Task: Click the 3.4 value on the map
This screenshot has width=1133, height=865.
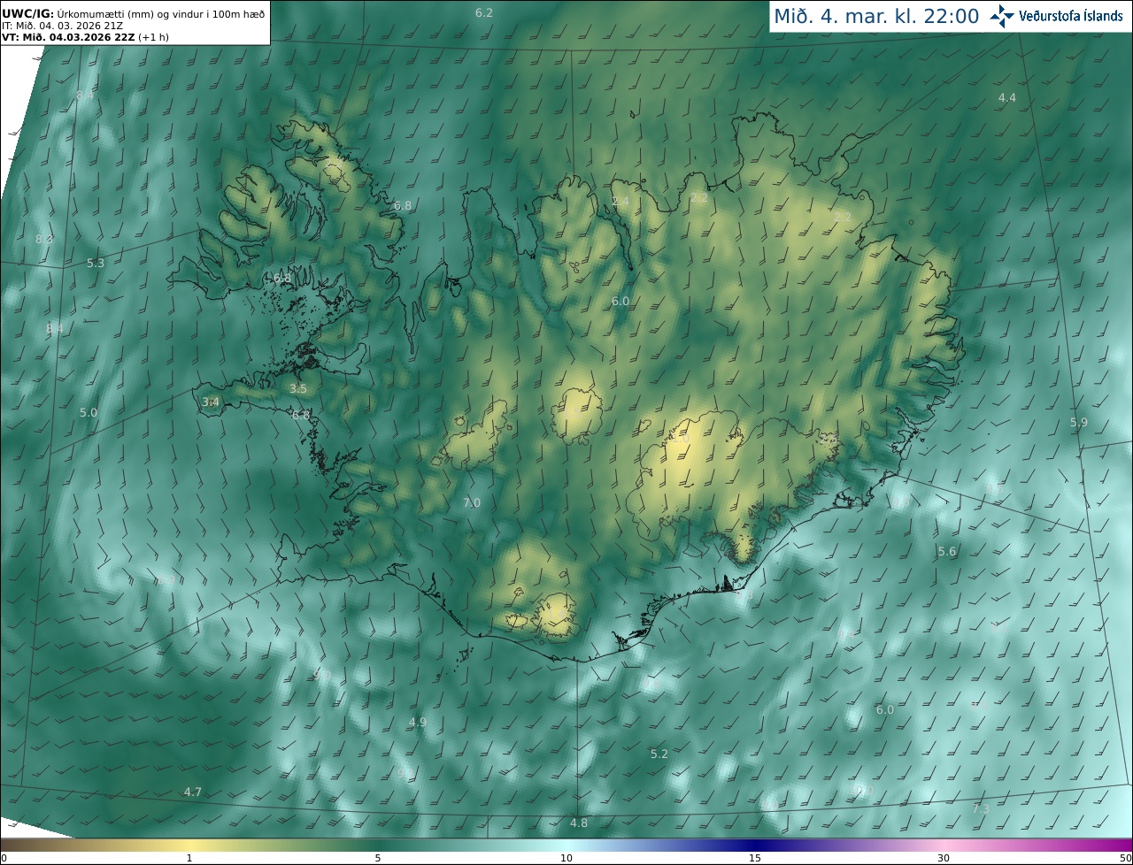Action: tap(211, 402)
